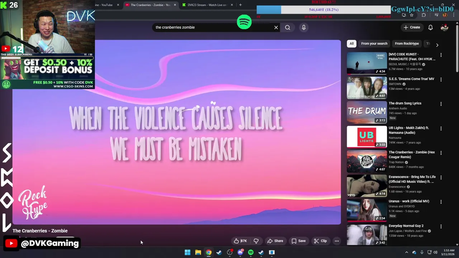Open Spotify from the taskbar
Viewport: 459px width, 258px height.
[x=251, y=252]
